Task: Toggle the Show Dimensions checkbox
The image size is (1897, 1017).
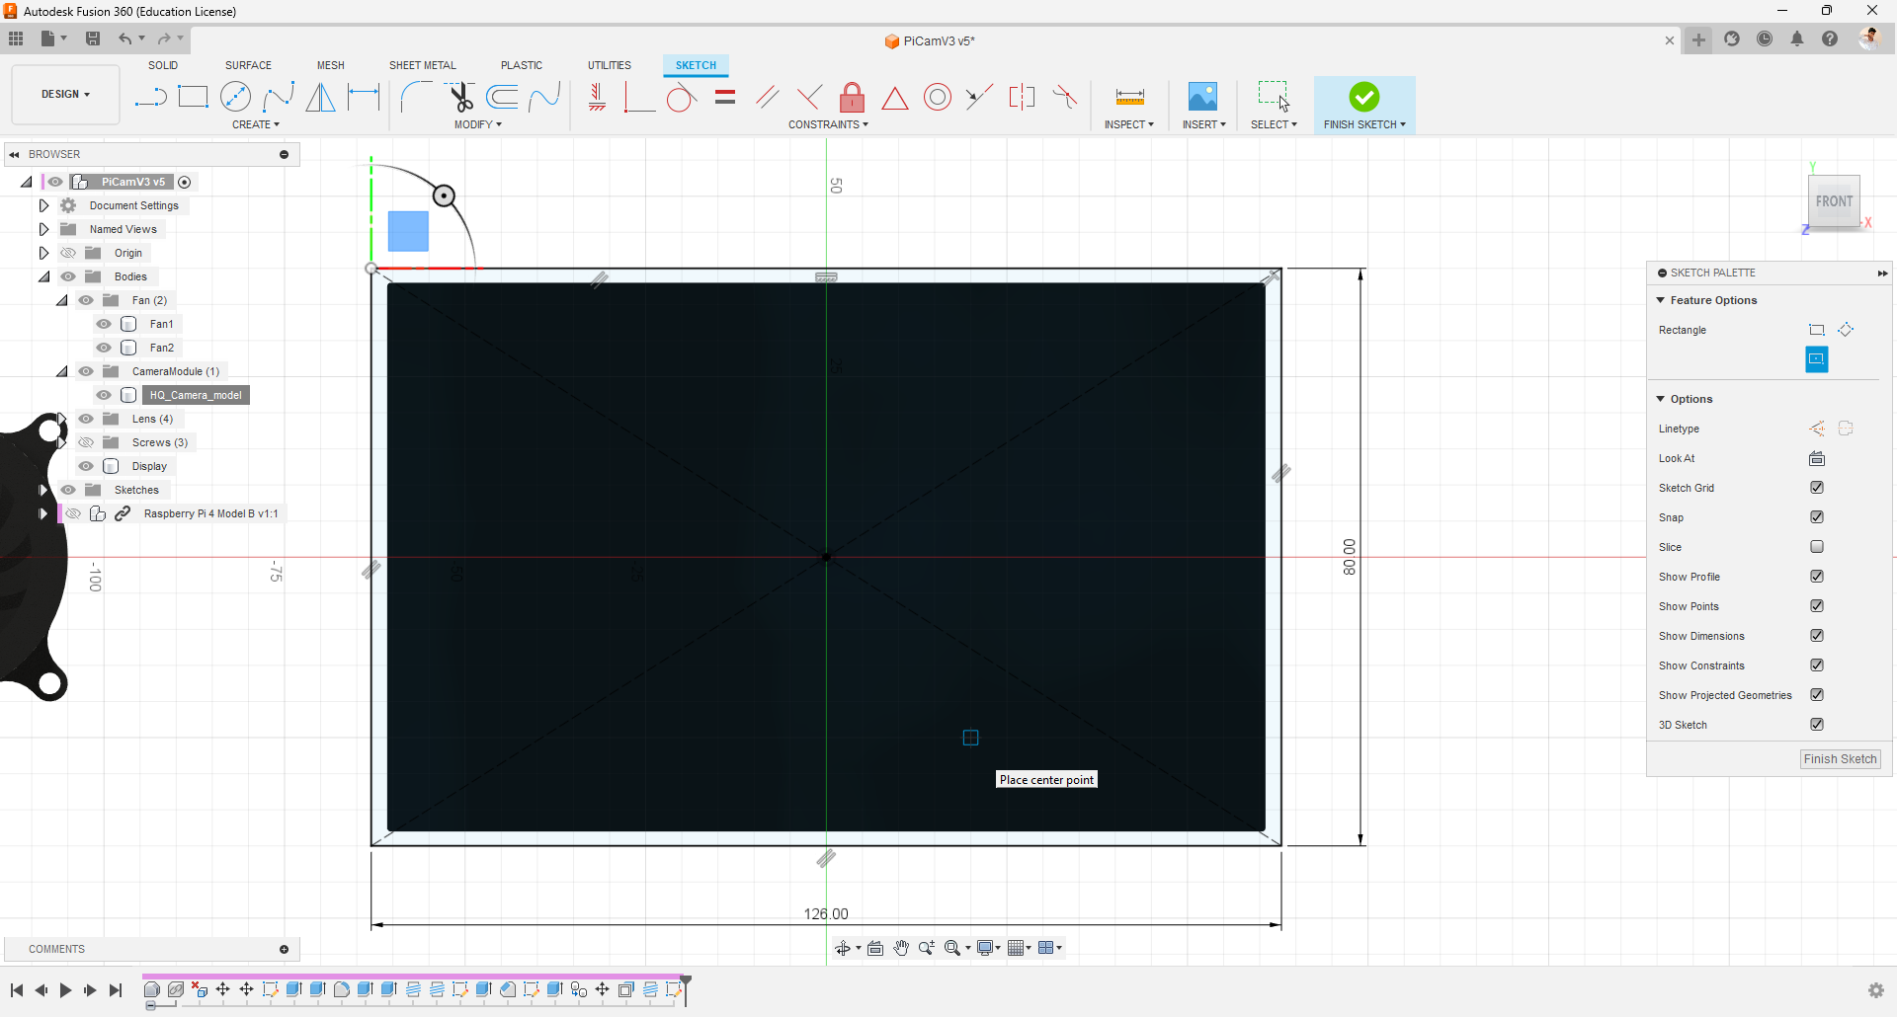Action: (x=1817, y=636)
